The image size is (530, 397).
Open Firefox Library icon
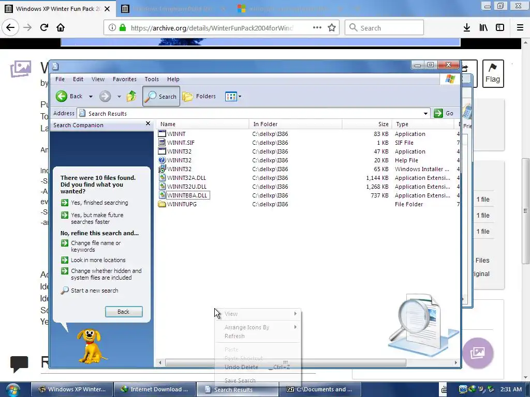pos(483,28)
